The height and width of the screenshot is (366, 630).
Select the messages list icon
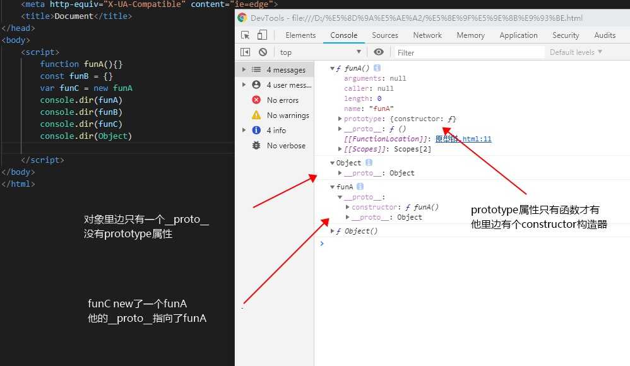pyautogui.click(x=256, y=69)
